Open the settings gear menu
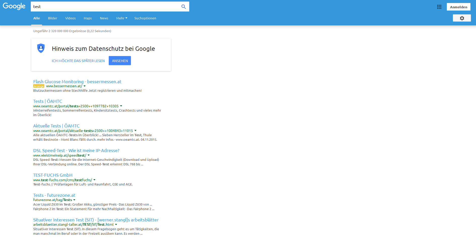 point(462,18)
